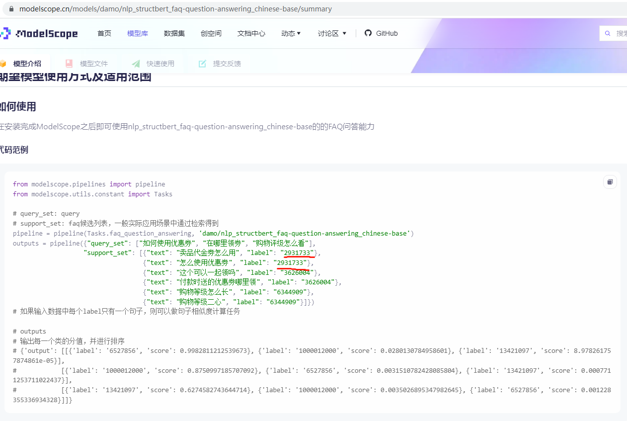
Task: Click the GitHub octocat icon
Action: [x=368, y=33]
